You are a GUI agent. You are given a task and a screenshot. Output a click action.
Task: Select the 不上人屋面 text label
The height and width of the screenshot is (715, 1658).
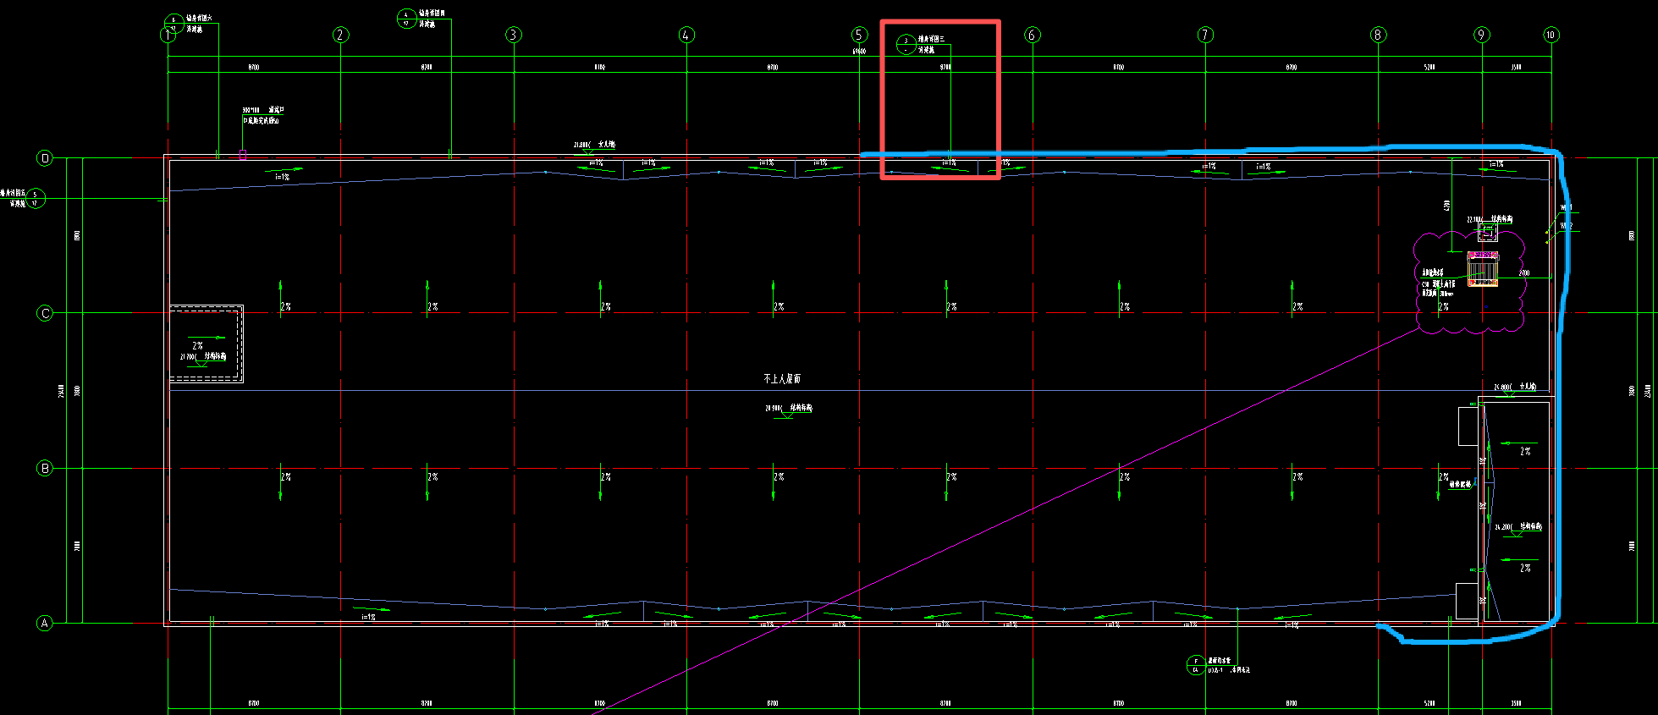click(782, 379)
